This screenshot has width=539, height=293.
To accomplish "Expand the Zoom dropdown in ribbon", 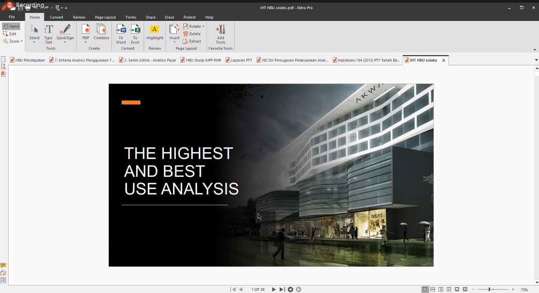I will 21,41.
